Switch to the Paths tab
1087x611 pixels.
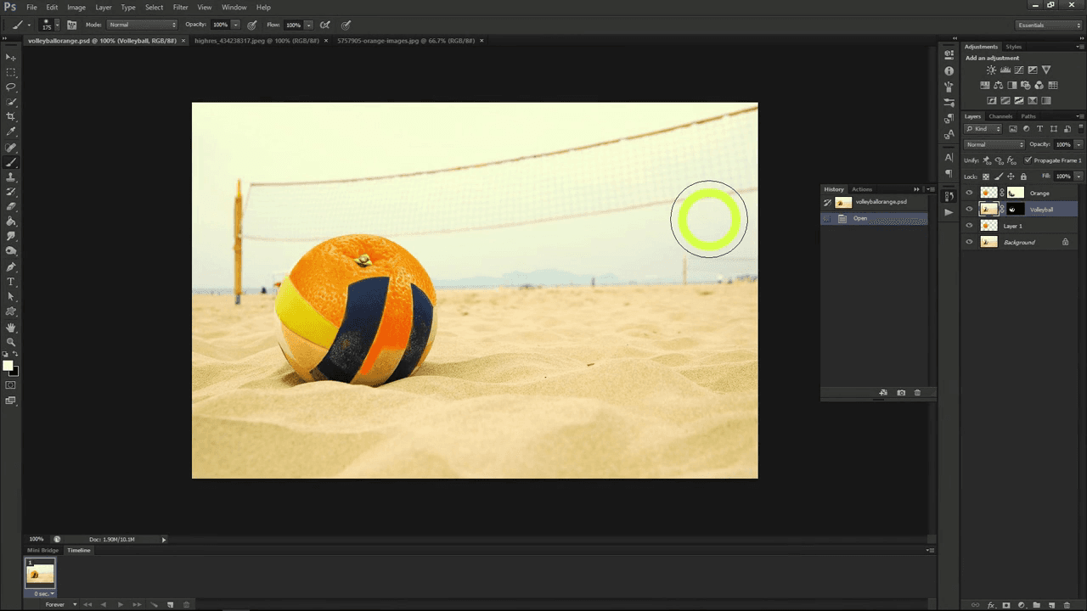tap(1028, 116)
